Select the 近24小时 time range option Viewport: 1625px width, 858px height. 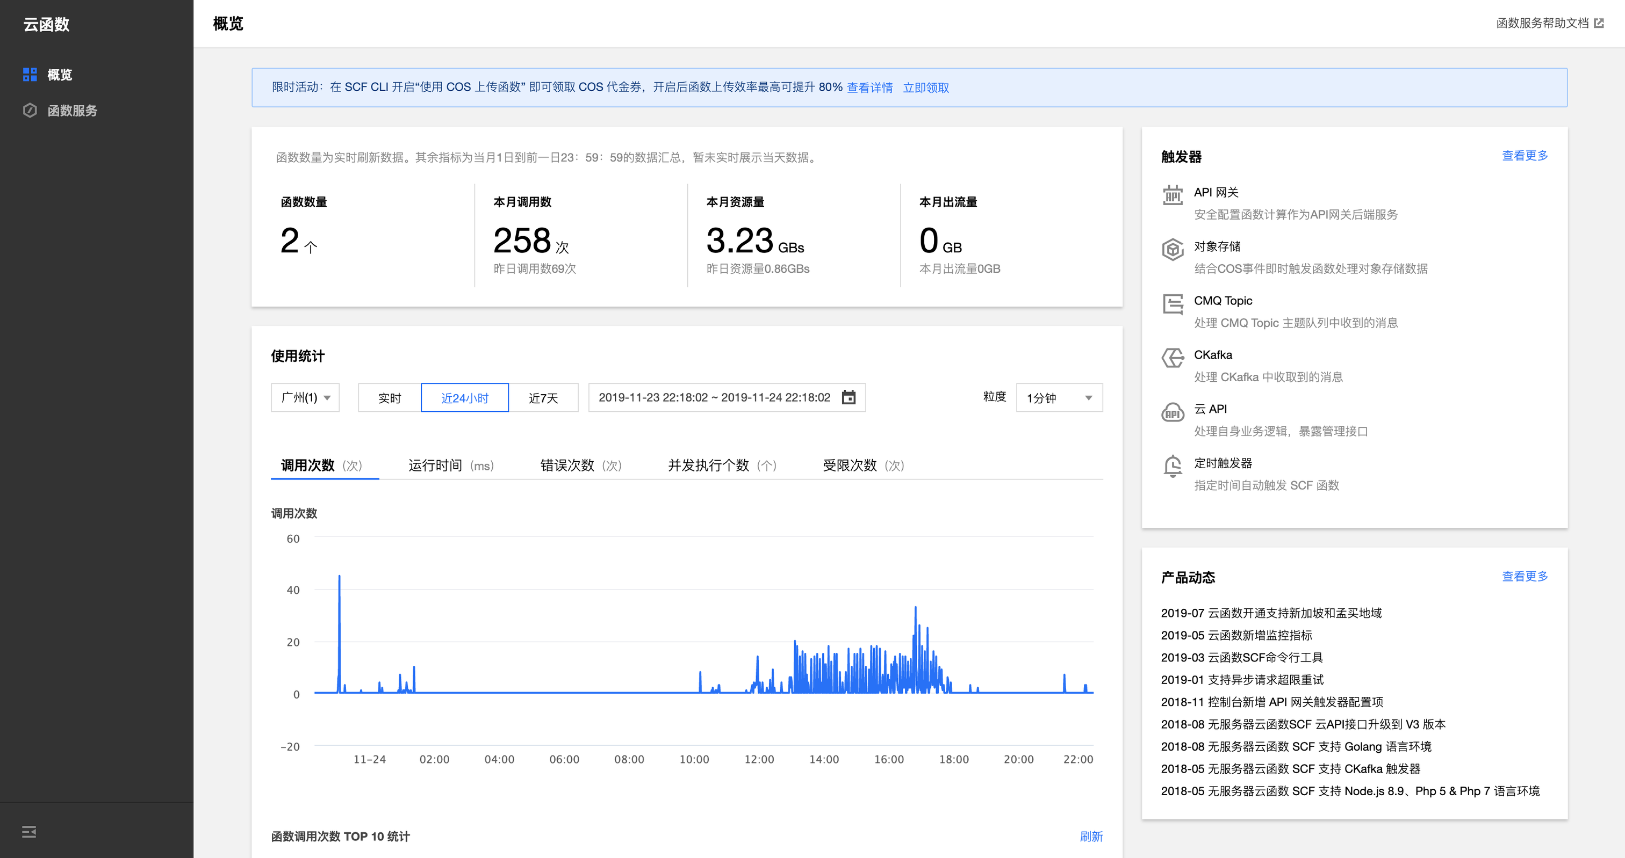pyautogui.click(x=464, y=398)
